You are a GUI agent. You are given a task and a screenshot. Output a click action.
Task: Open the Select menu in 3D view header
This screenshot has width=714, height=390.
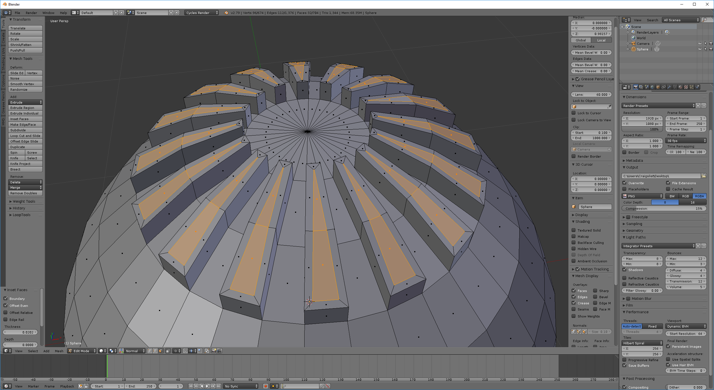click(x=33, y=351)
